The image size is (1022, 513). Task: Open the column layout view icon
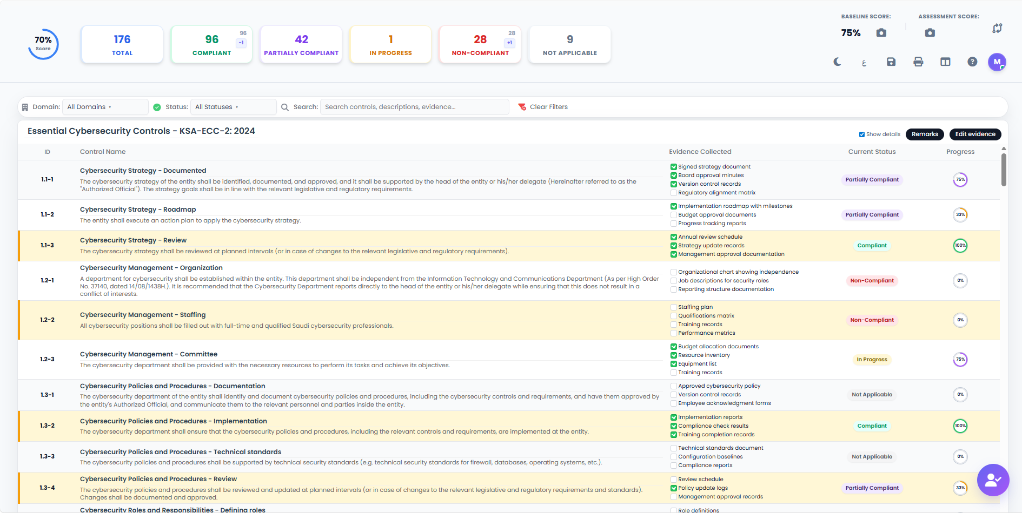coord(945,62)
